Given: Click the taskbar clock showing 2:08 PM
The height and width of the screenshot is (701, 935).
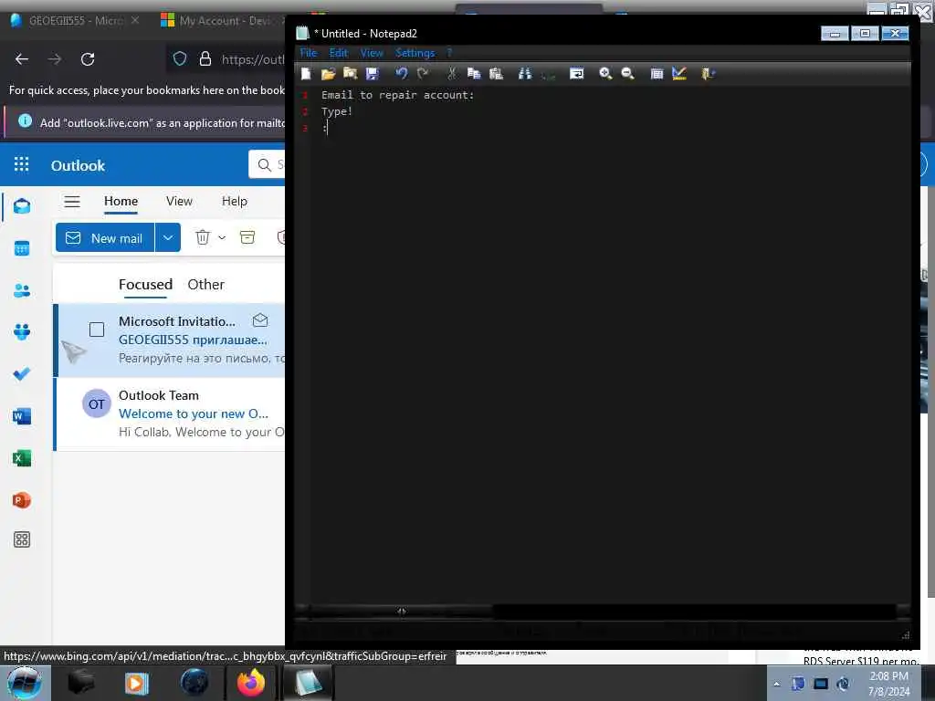Looking at the screenshot, I should tap(888, 684).
